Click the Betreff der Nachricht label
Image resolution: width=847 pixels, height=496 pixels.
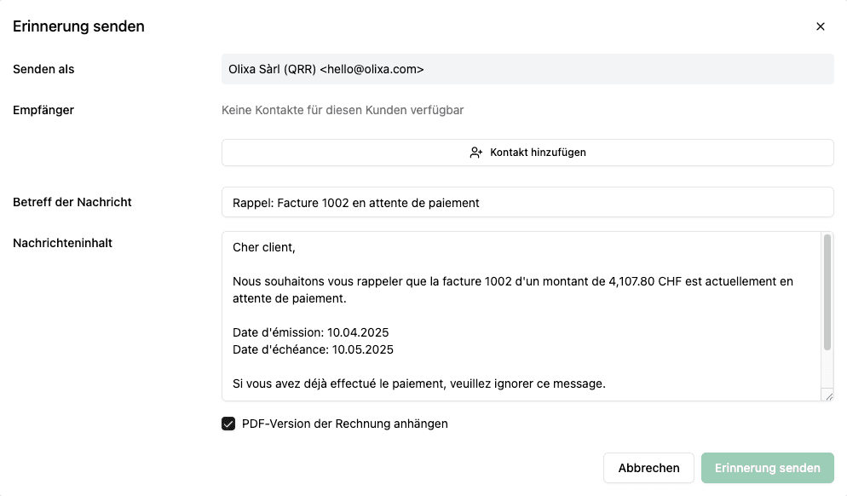click(72, 202)
